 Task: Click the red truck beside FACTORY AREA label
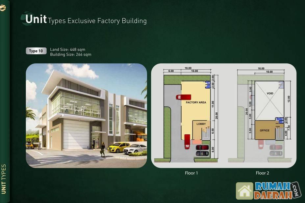coord(183,97)
